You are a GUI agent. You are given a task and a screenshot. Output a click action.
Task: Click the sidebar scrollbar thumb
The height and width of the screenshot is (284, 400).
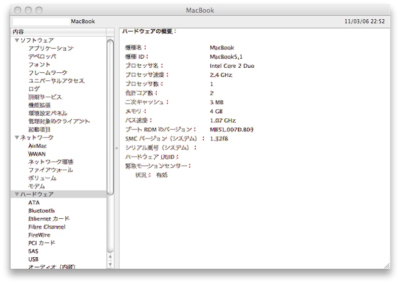click(x=110, y=117)
